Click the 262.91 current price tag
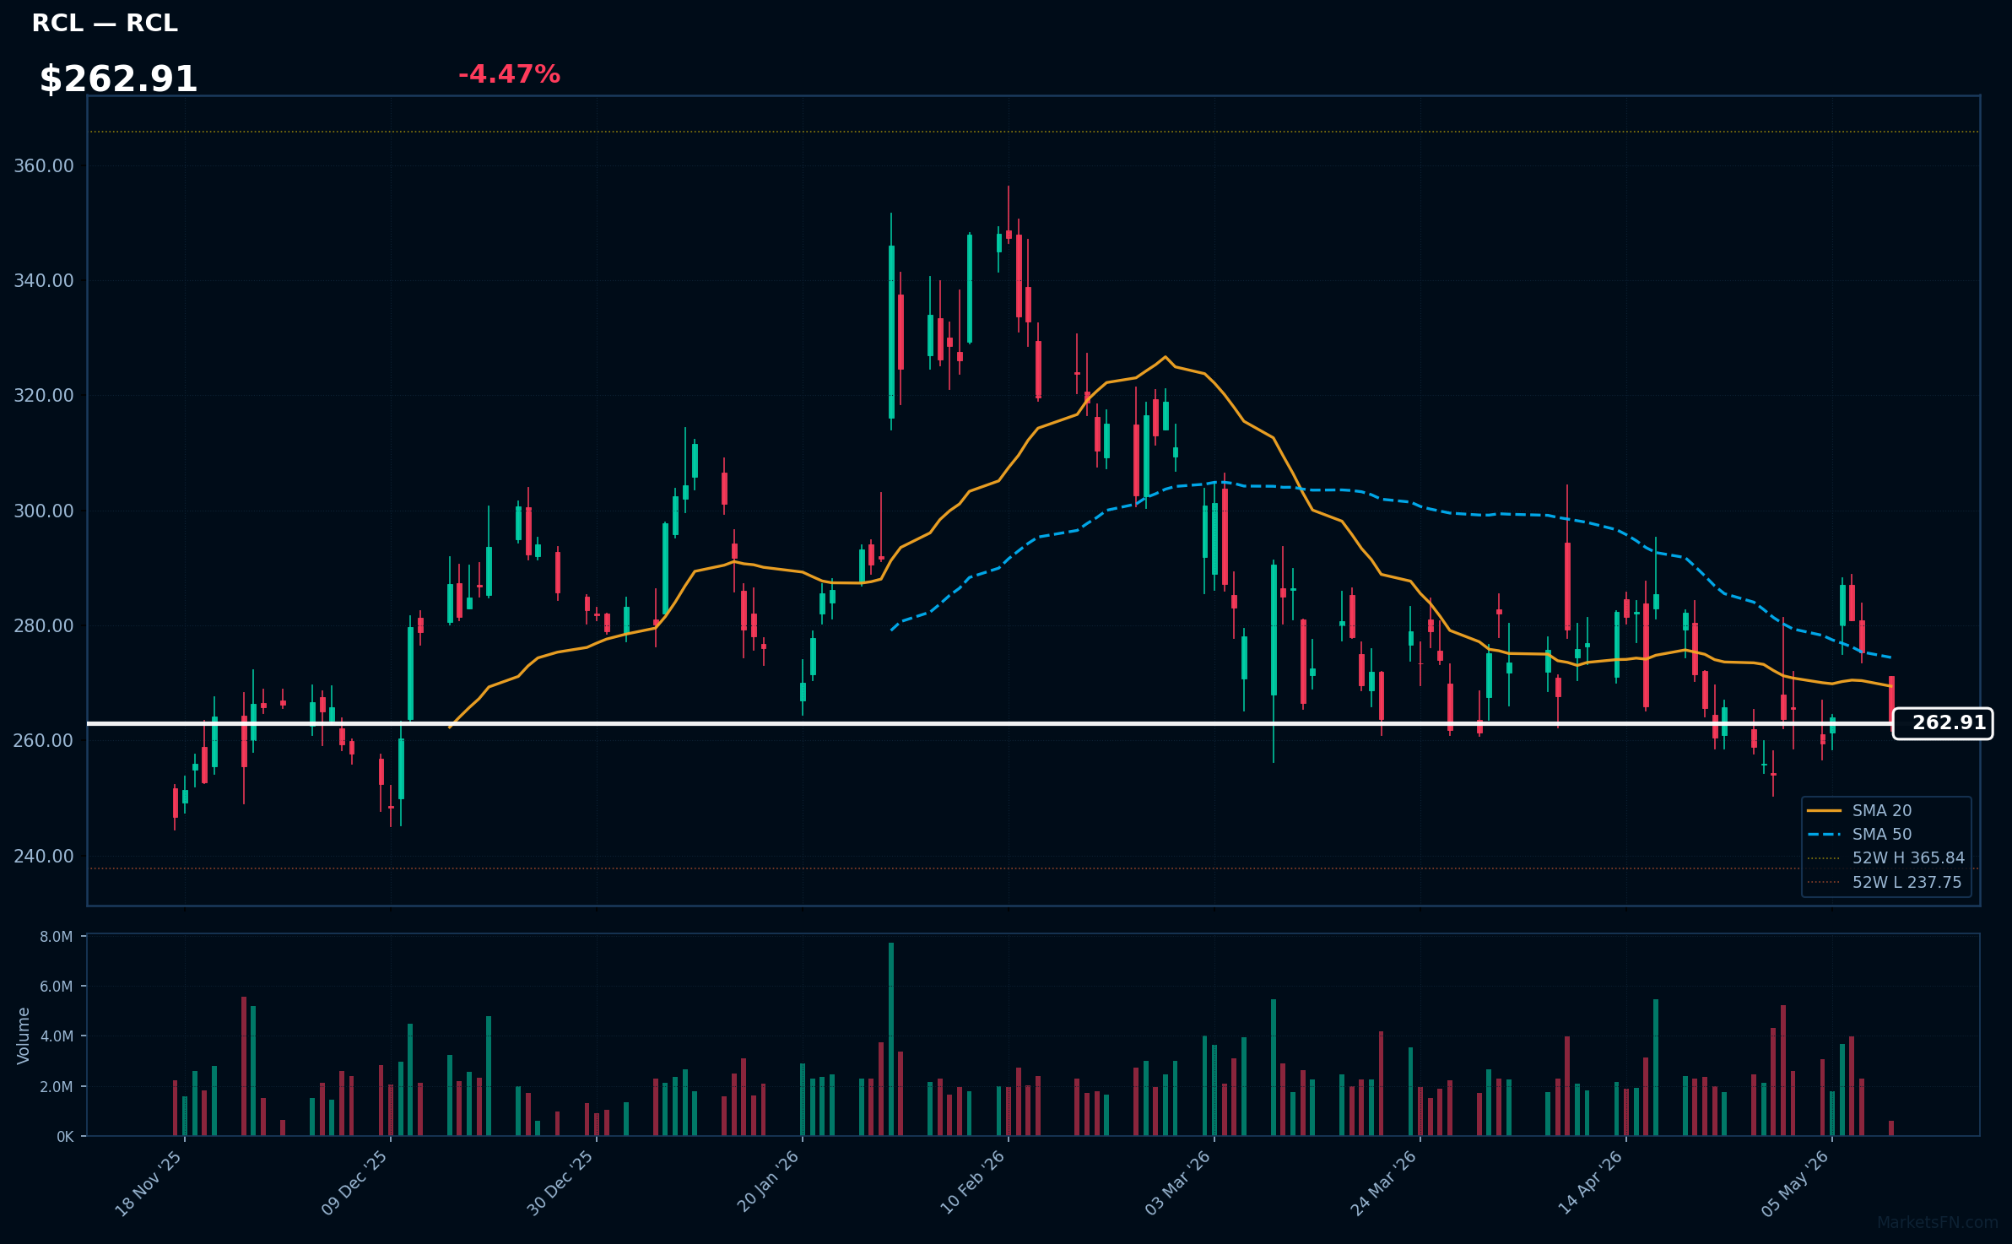This screenshot has height=1244, width=2012. 1942,723
